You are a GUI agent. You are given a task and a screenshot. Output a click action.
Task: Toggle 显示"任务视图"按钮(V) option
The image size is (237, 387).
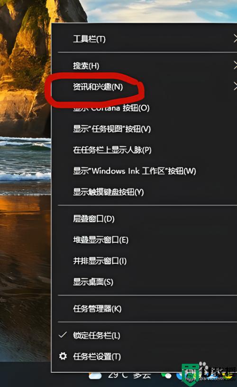click(144, 129)
